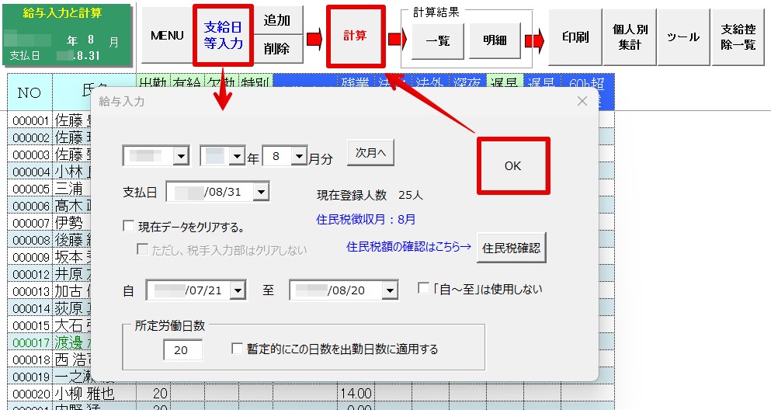Open the 一覧 calculation results
The width and height of the screenshot is (771, 410).
tap(438, 40)
